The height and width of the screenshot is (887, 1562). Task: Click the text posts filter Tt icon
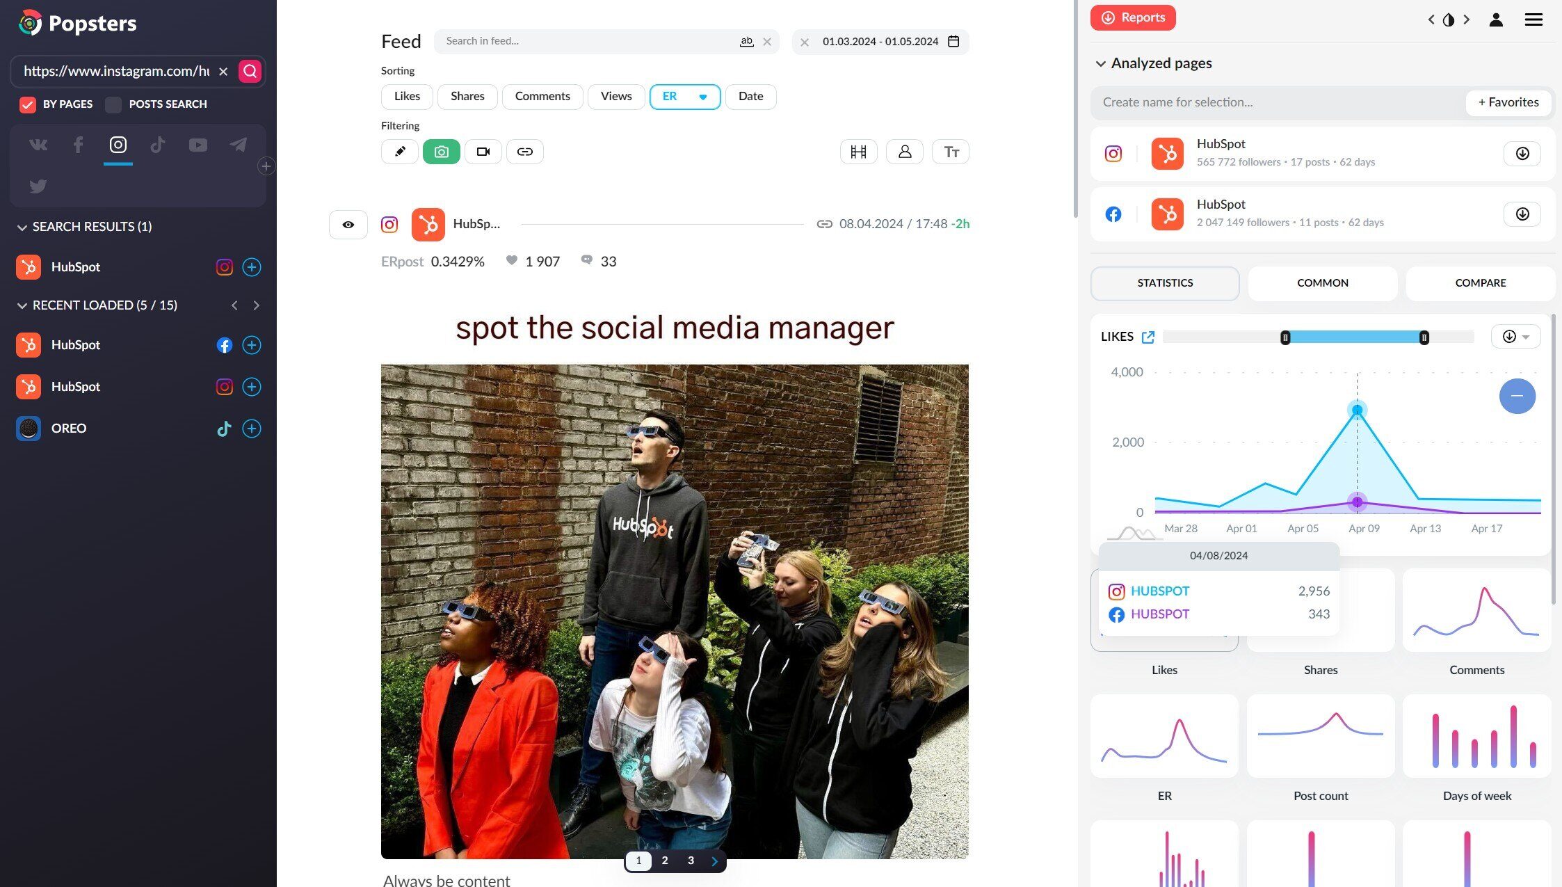click(x=950, y=151)
